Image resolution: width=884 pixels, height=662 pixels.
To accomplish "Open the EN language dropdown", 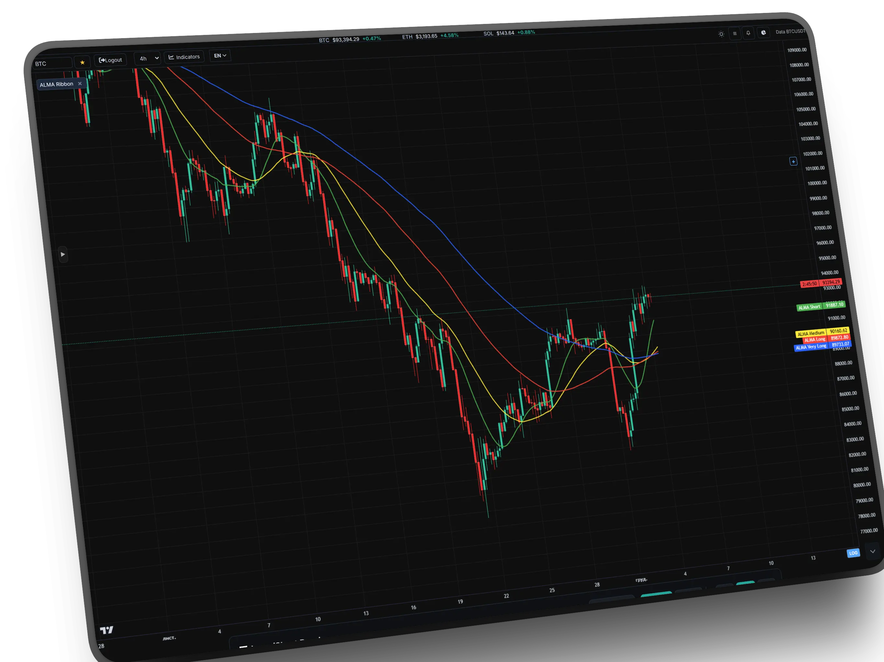I will coord(220,56).
